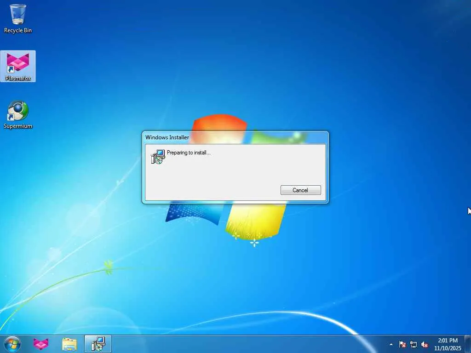Click the "Preparing to install..." text
The height and width of the screenshot is (353, 471).
coord(189,153)
